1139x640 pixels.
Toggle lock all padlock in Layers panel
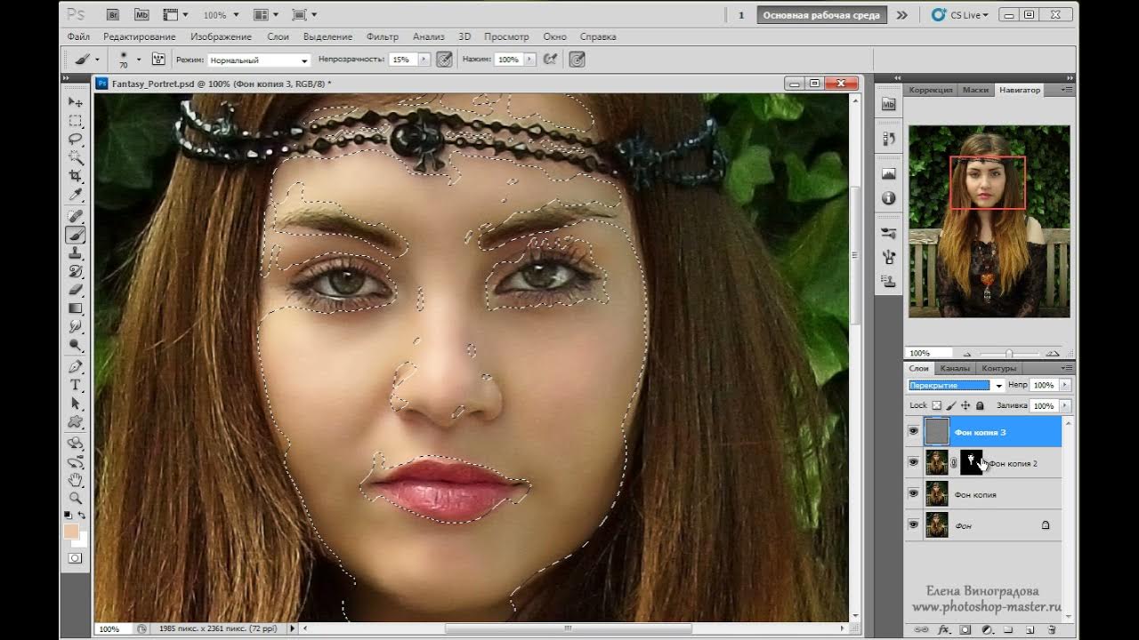(980, 405)
